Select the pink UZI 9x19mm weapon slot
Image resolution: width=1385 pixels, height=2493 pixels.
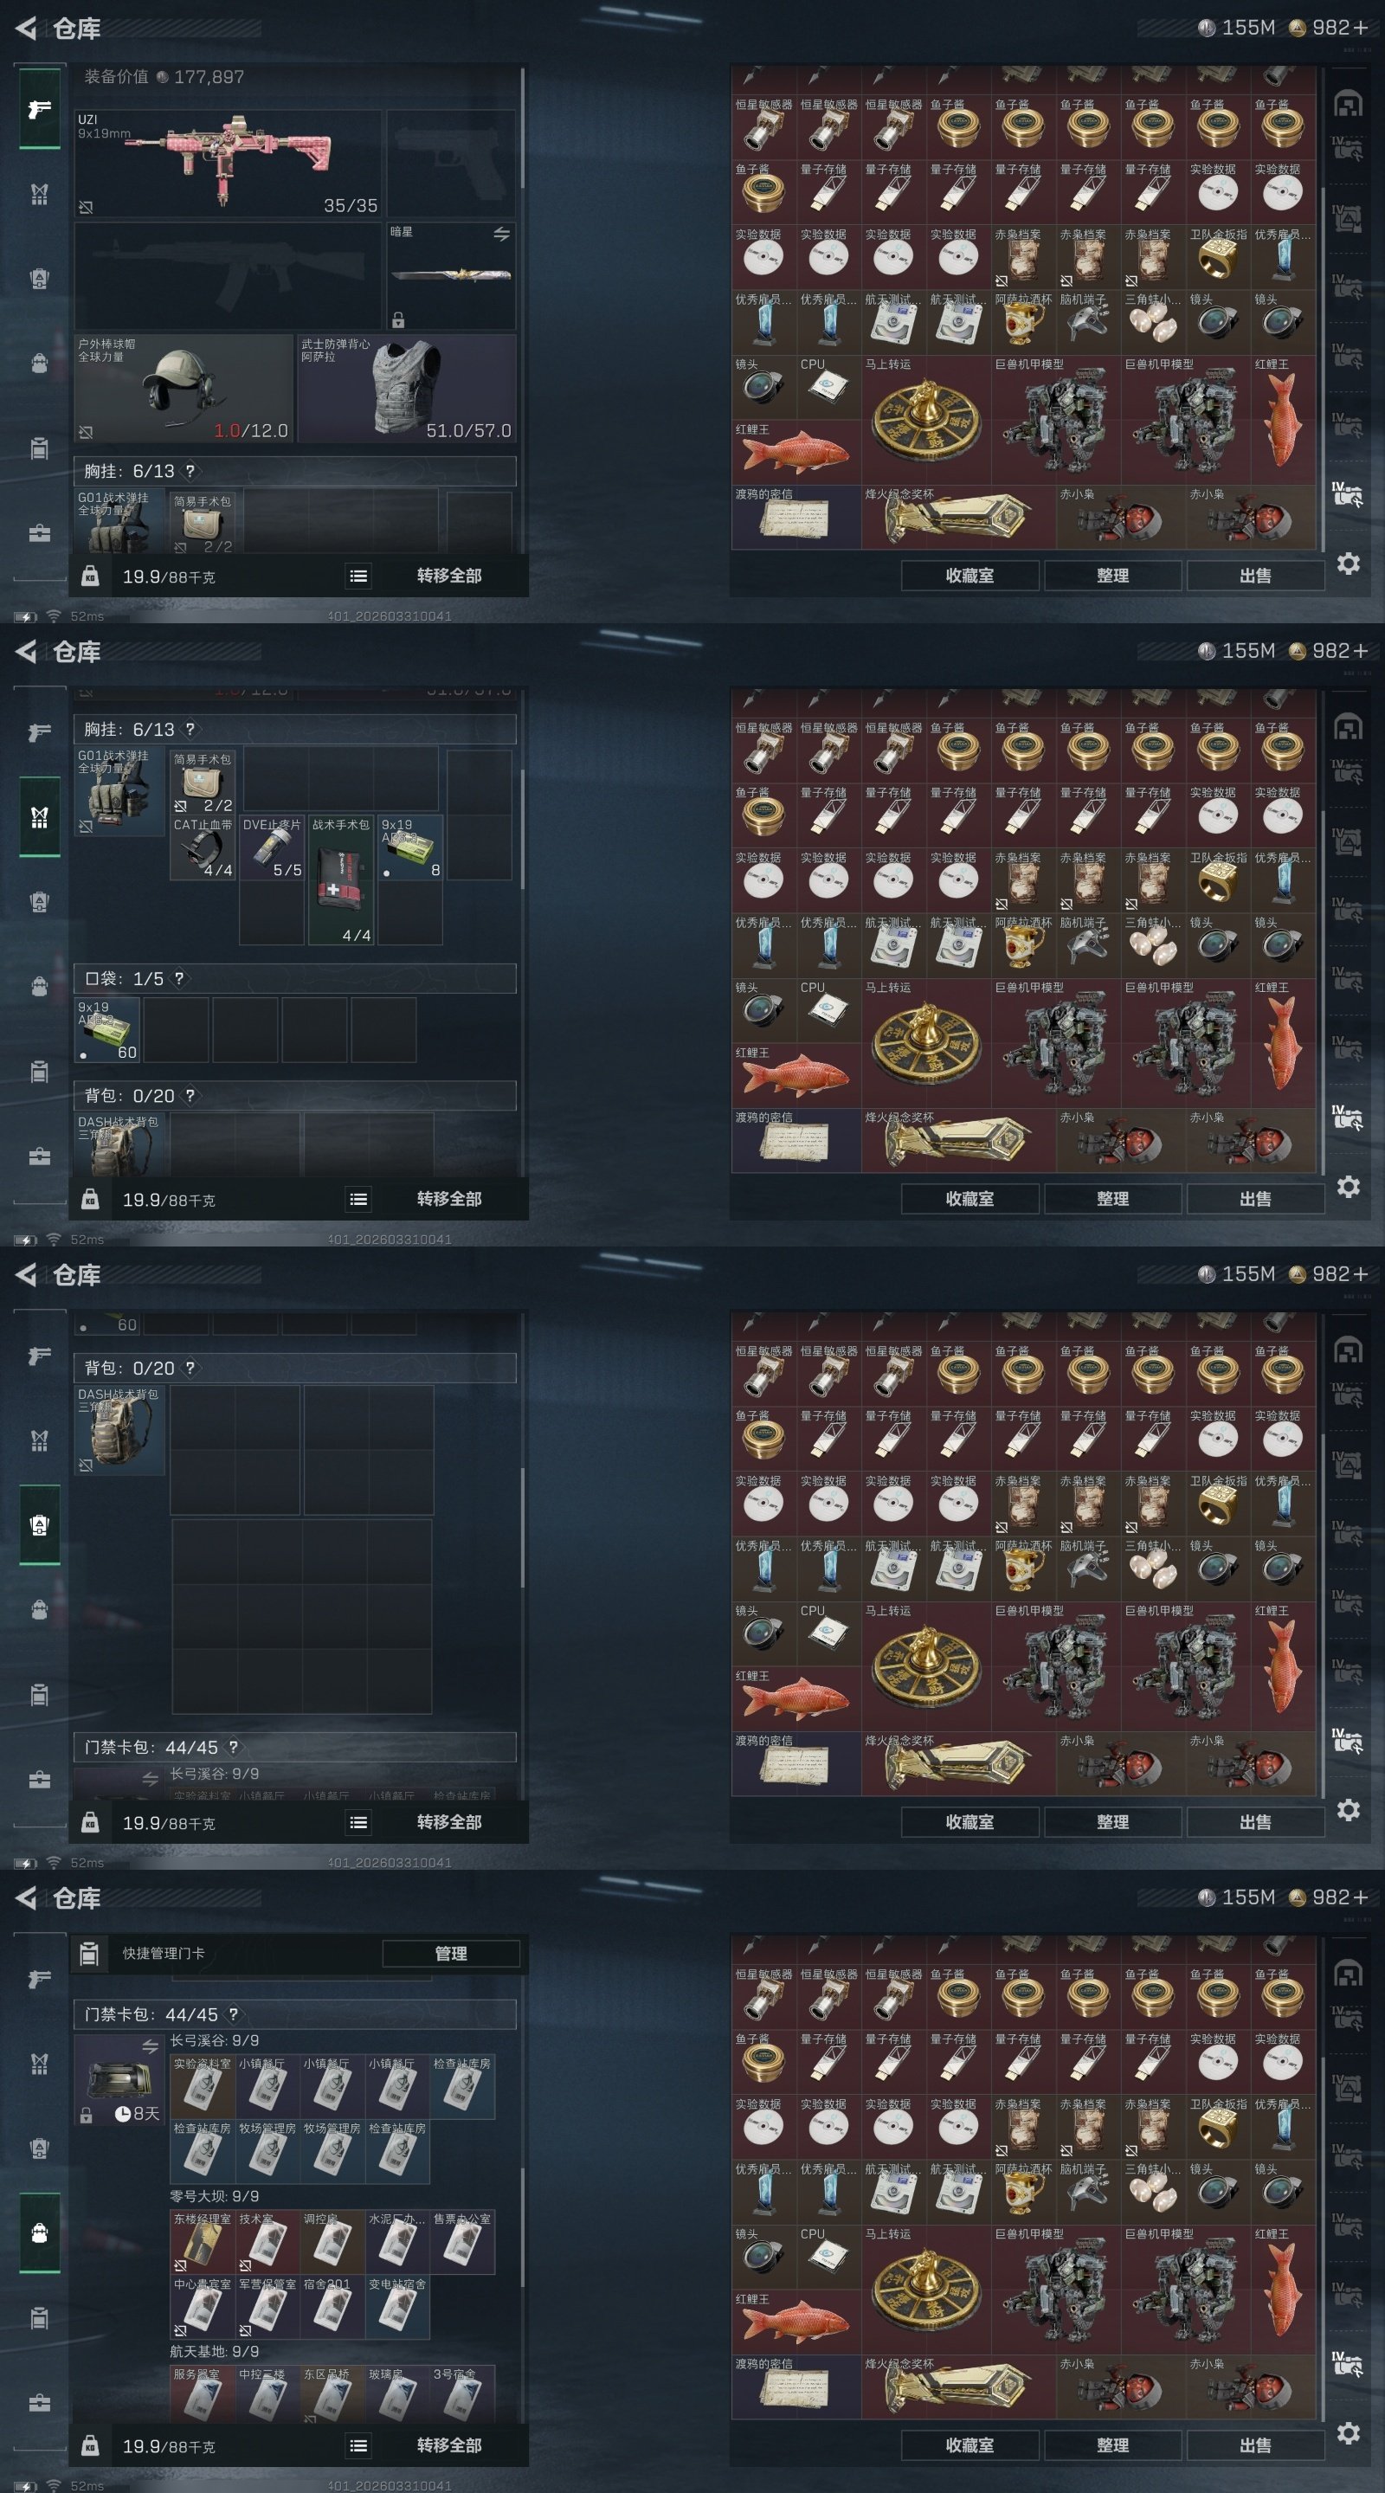(229, 163)
